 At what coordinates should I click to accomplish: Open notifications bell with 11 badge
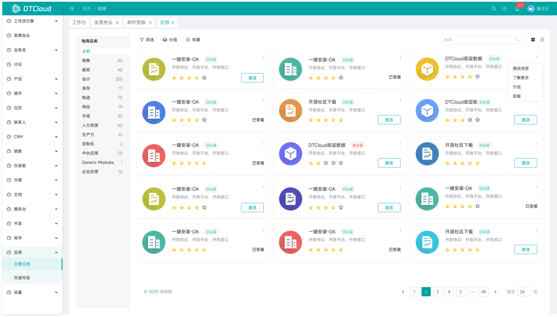click(517, 9)
